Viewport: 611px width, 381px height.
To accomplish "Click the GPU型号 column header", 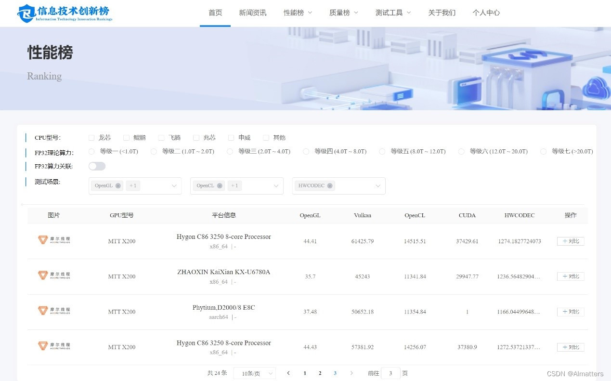I will pyautogui.click(x=122, y=215).
